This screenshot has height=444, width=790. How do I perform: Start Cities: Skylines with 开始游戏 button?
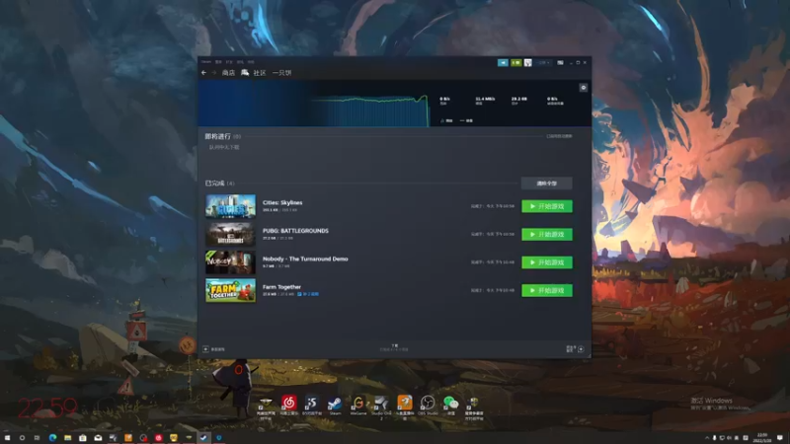[547, 206]
